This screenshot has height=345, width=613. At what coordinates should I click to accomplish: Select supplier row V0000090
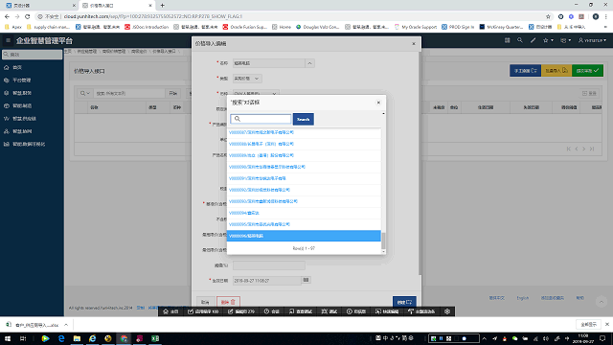coord(304,167)
